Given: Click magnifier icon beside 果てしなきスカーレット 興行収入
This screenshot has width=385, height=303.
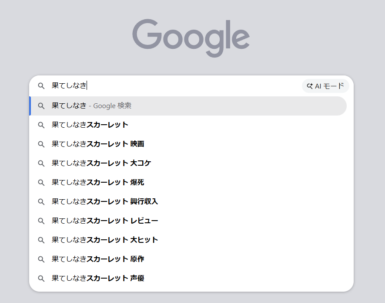Looking at the screenshot, I should point(41,201).
